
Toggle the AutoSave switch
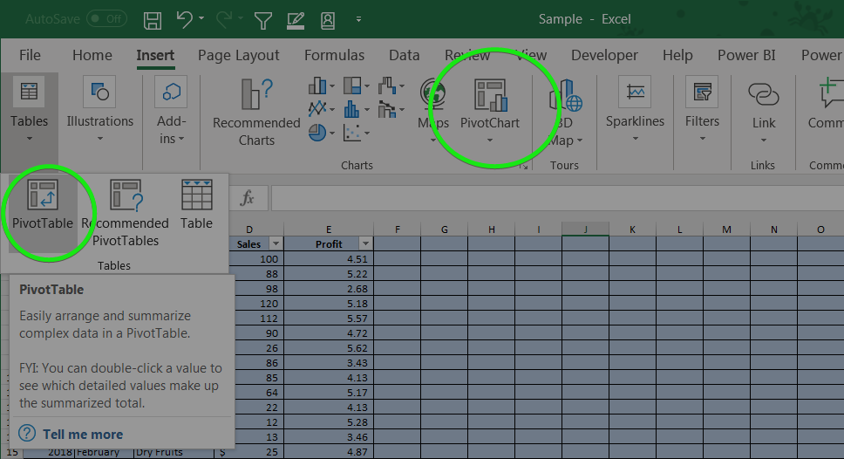click(x=106, y=19)
